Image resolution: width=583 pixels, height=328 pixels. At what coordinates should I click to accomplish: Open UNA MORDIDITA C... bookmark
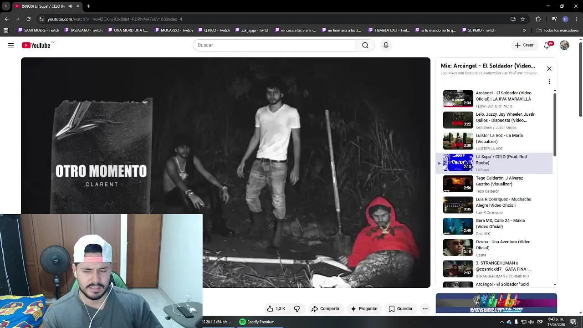[x=128, y=31]
